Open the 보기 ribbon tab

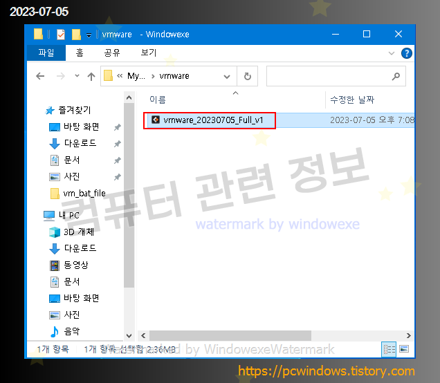(x=149, y=53)
